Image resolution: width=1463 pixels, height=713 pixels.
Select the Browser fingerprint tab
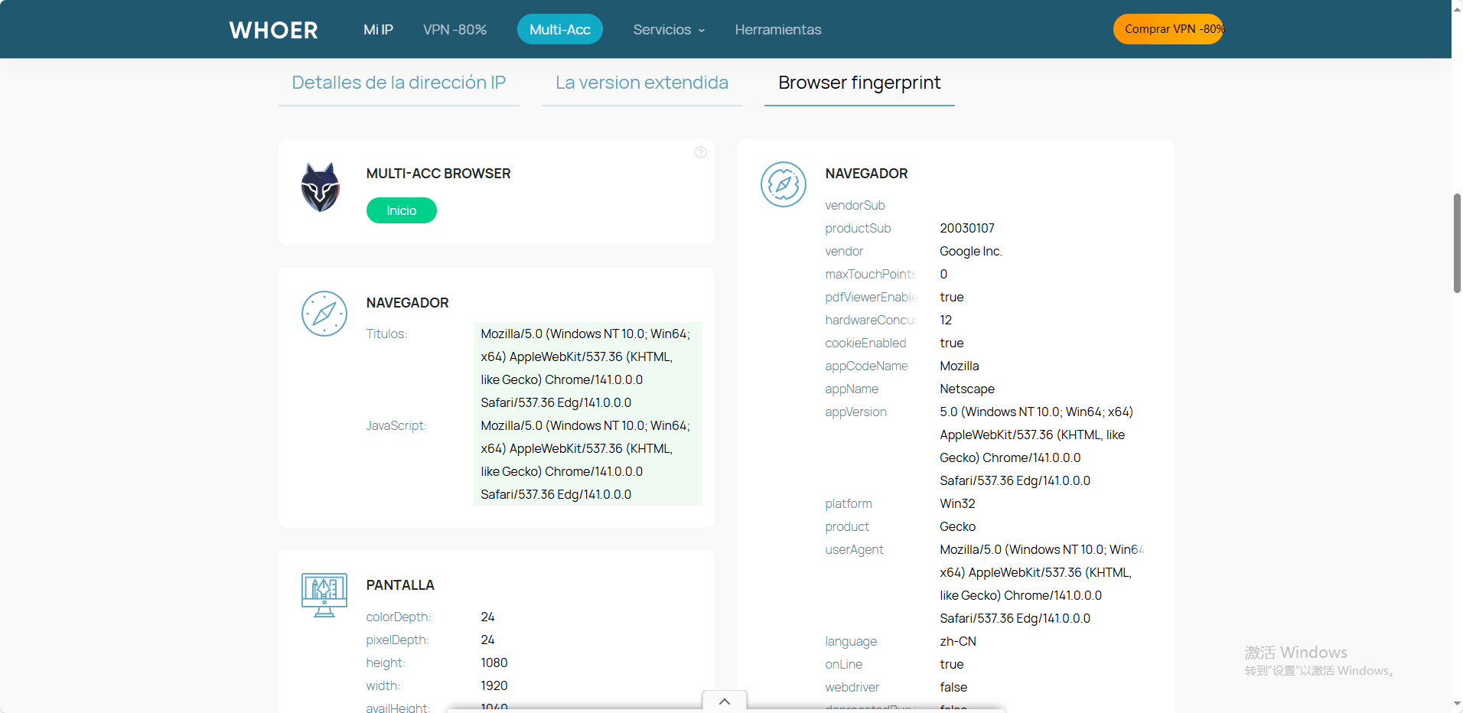click(x=859, y=83)
